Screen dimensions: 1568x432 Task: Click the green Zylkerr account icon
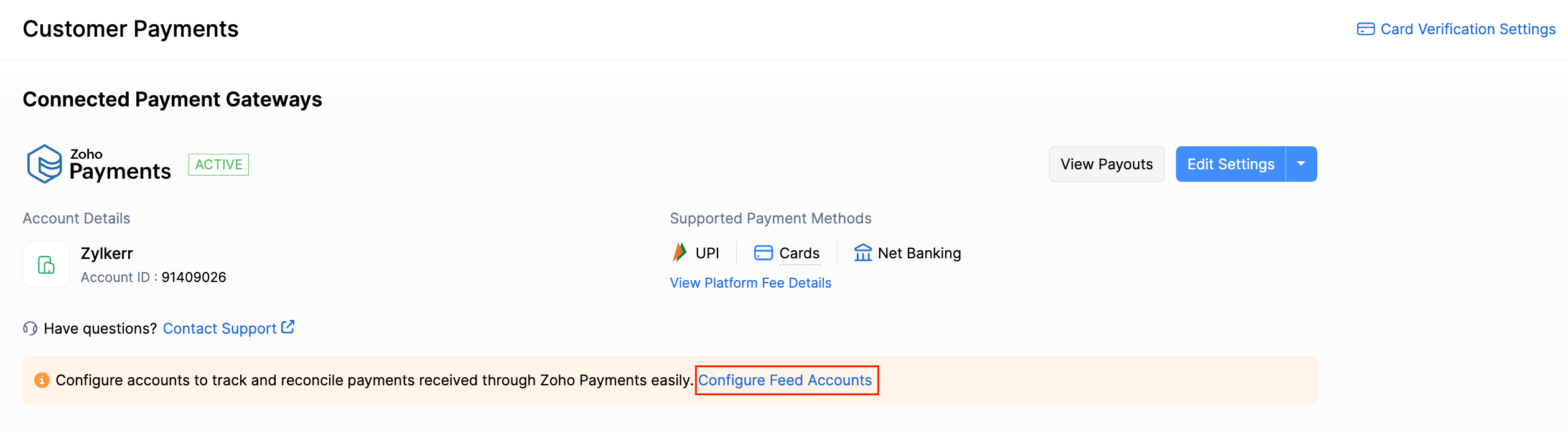click(x=46, y=265)
